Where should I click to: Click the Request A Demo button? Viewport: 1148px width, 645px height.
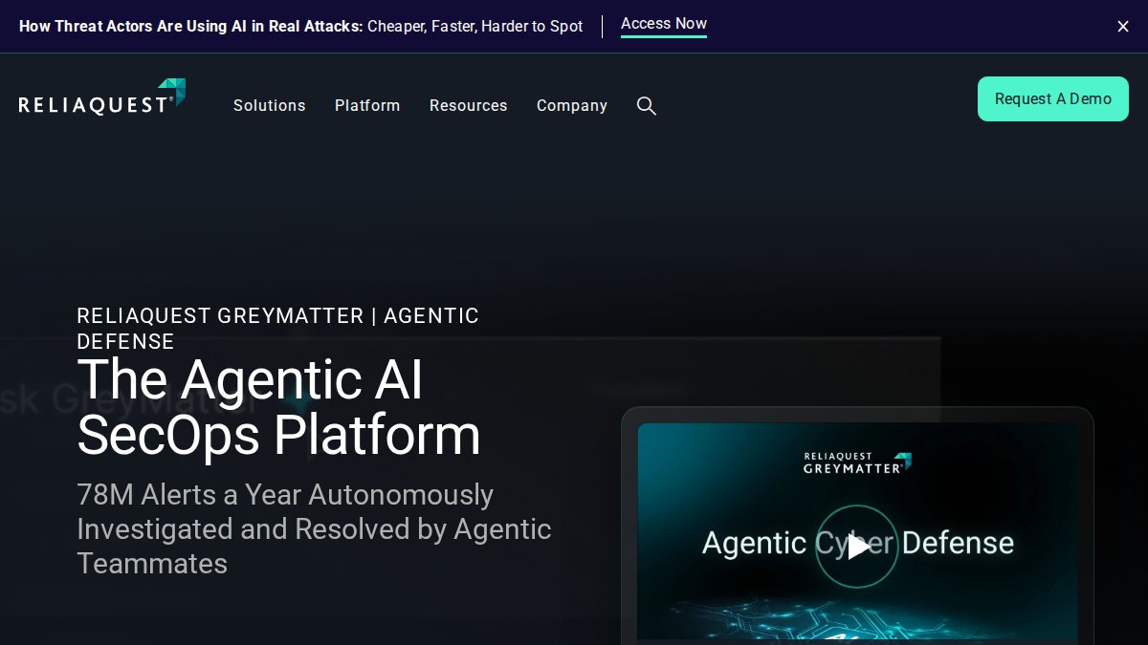1053,99
